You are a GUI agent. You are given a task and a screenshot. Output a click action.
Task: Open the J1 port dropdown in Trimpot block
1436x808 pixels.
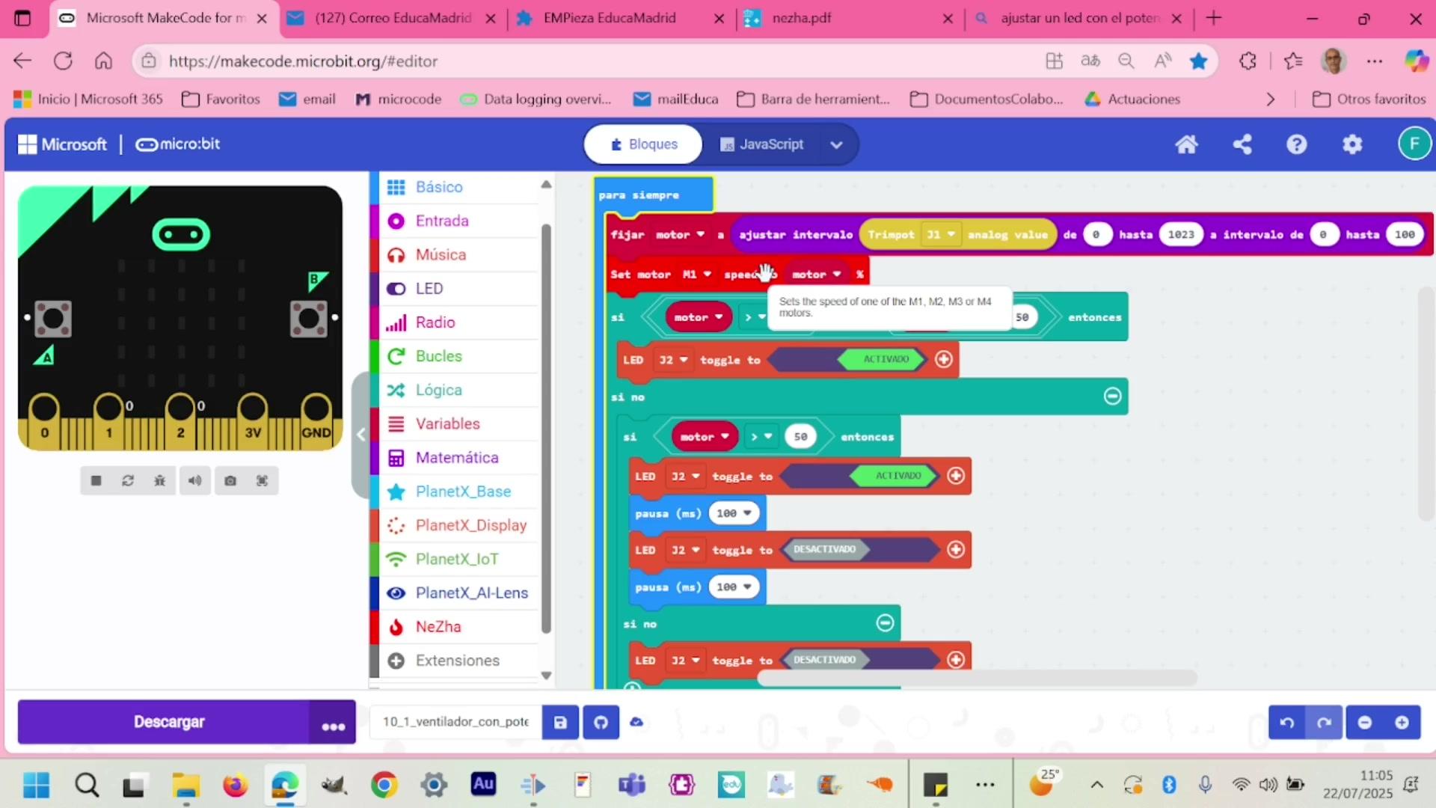942,235
